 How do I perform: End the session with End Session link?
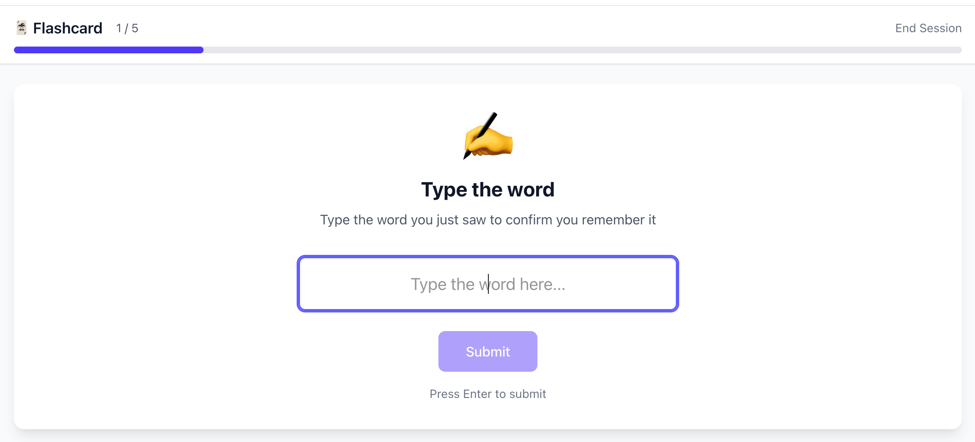coord(928,28)
